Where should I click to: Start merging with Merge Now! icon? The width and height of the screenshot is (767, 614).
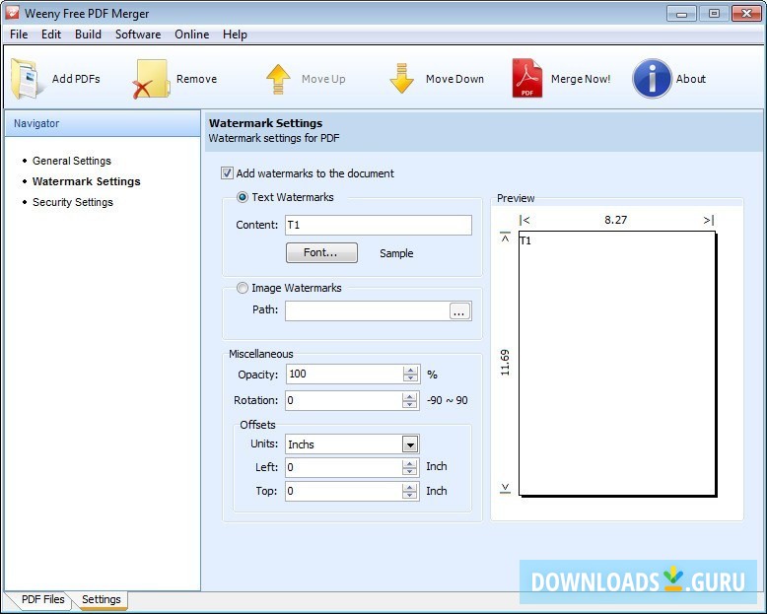click(x=527, y=79)
